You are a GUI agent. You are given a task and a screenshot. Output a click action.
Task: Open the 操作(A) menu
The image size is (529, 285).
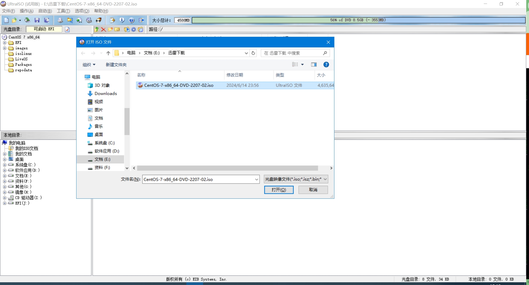tap(26, 11)
